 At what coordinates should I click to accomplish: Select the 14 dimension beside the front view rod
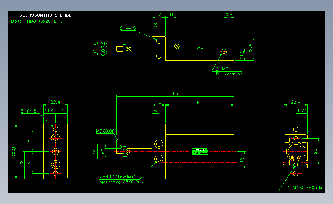click(x=94, y=152)
